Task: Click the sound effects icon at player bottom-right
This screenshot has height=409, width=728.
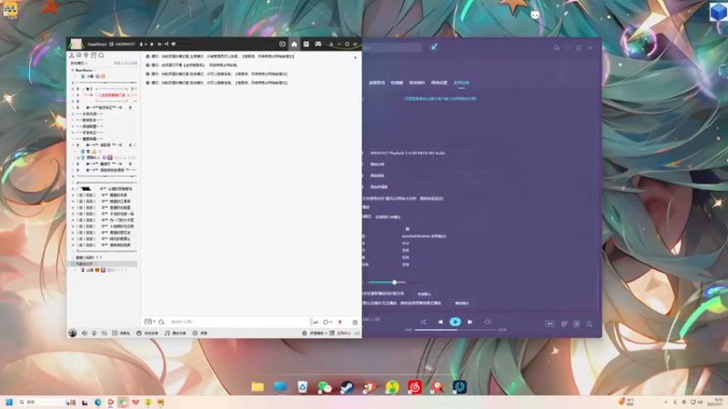Action: (564, 324)
